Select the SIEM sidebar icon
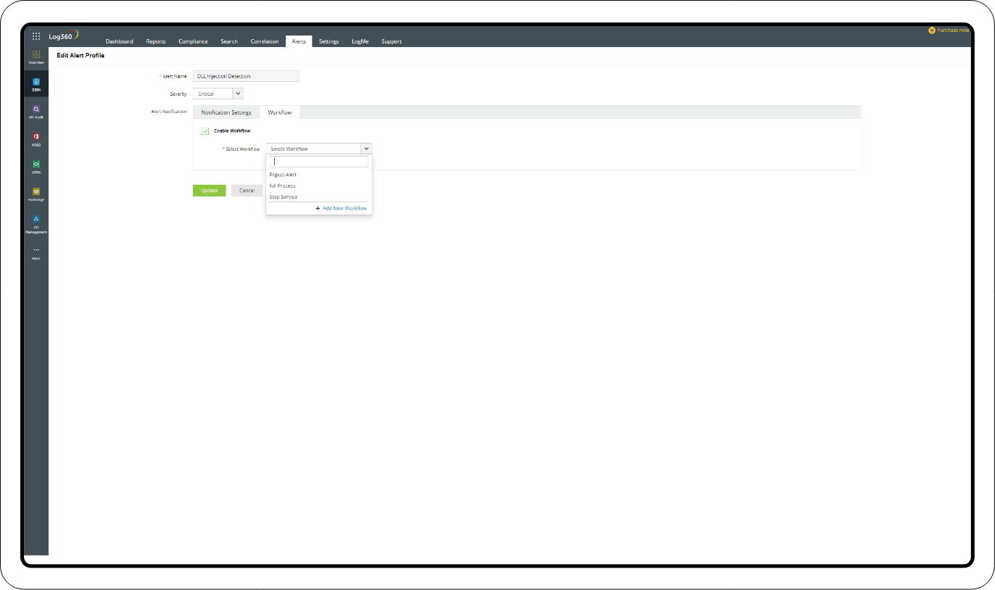Image resolution: width=995 pixels, height=590 pixels. (36, 84)
